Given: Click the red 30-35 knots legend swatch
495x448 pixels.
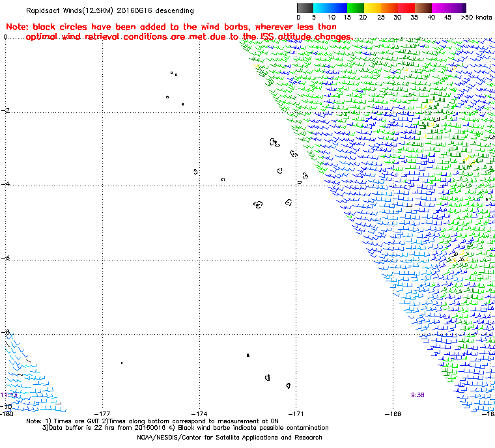Looking at the screenshot, I should (406, 8).
